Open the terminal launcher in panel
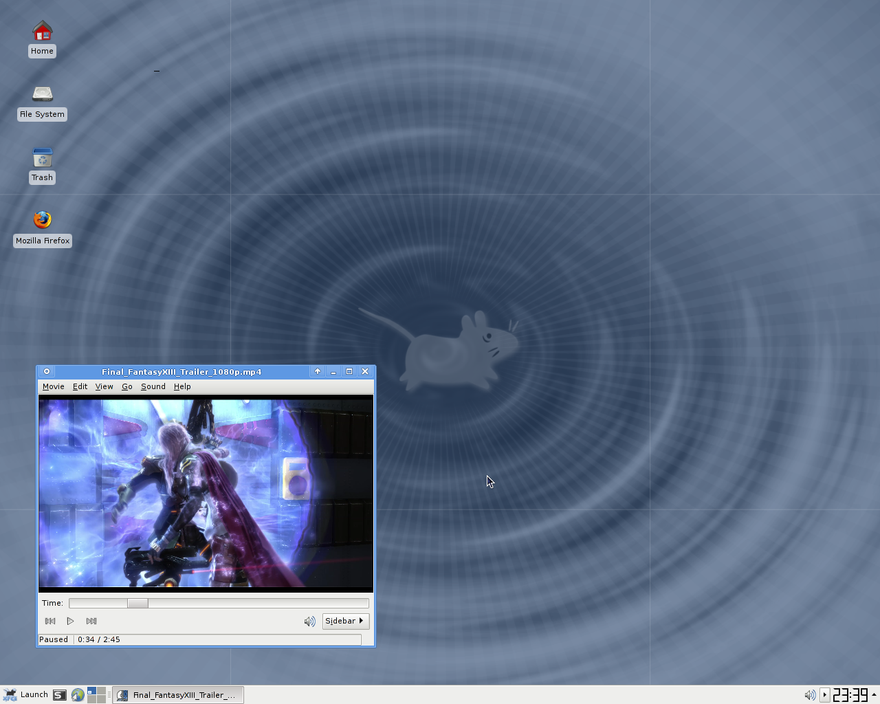880x704 pixels. click(x=60, y=695)
